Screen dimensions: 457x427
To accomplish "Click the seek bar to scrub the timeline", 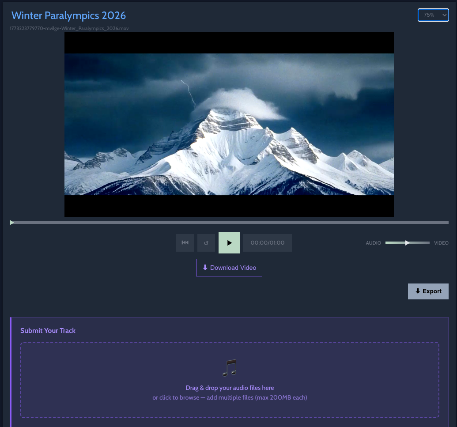I will click(x=221, y=222).
